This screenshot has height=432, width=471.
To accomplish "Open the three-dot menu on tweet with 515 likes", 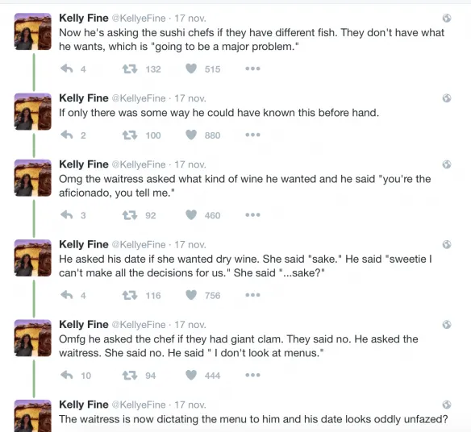I will pos(252,69).
